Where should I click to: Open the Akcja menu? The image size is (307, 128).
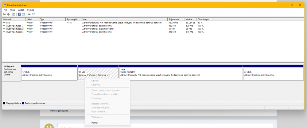(x=13, y=10)
